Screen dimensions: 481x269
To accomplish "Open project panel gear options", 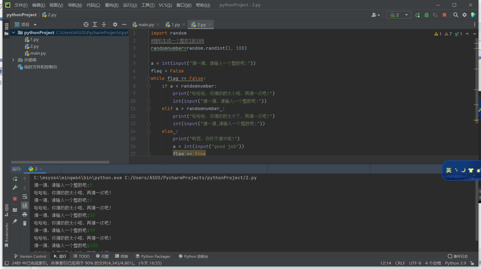I will [115, 25].
